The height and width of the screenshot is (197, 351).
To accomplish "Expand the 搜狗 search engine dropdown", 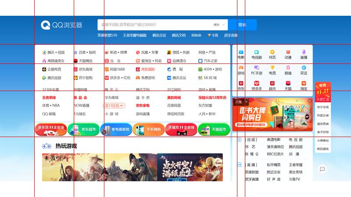I will coord(219,25).
